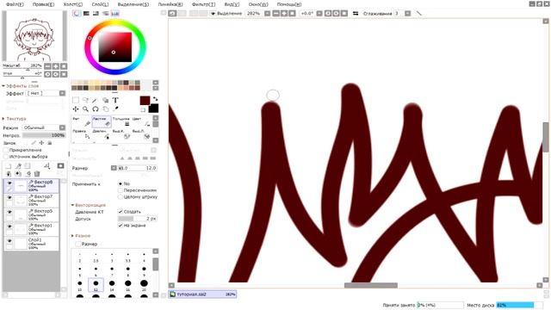Select brush size 20 preset
This screenshot has height=310, width=551.
(144, 285)
